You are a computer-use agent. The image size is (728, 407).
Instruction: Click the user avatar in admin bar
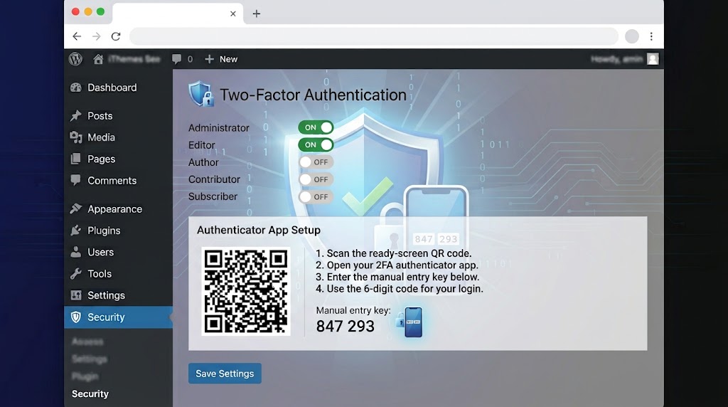653,59
